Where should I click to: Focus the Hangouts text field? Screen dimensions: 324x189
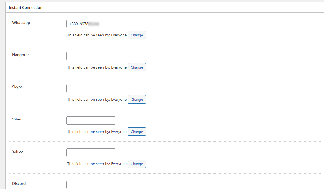(91, 56)
